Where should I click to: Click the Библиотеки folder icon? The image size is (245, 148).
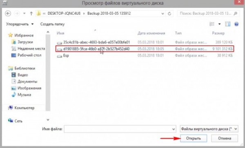coord(11,68)
